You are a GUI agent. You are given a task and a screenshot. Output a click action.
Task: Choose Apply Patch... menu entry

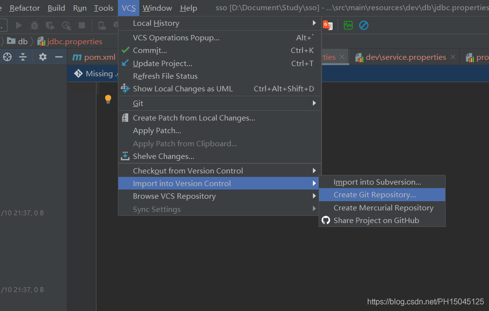[x=220, y=131]
